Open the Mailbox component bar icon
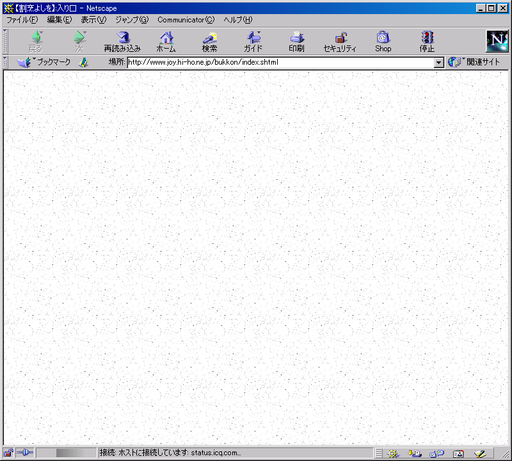 tap(415, 453)
